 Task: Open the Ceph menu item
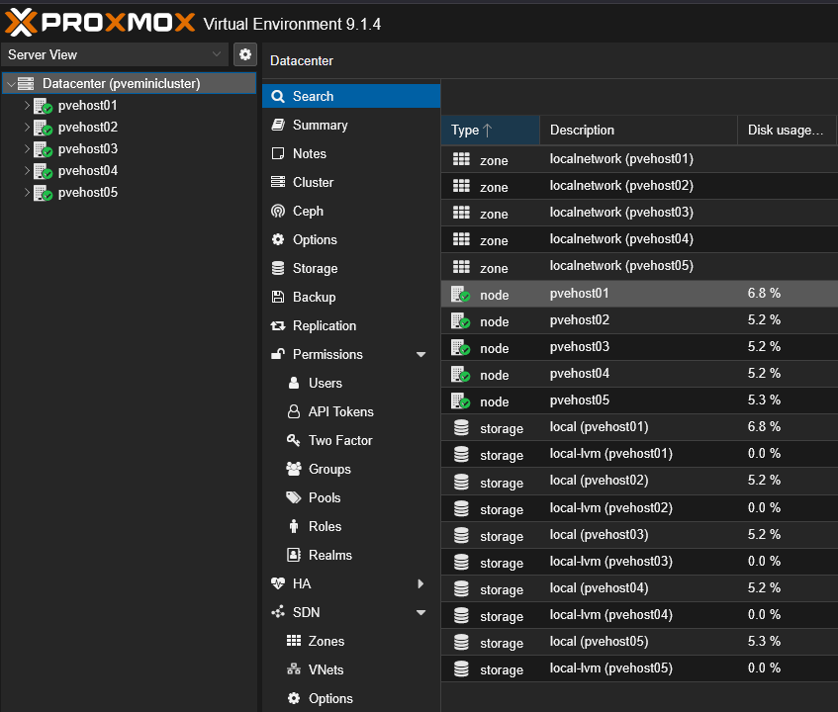(x=351, y=211)
